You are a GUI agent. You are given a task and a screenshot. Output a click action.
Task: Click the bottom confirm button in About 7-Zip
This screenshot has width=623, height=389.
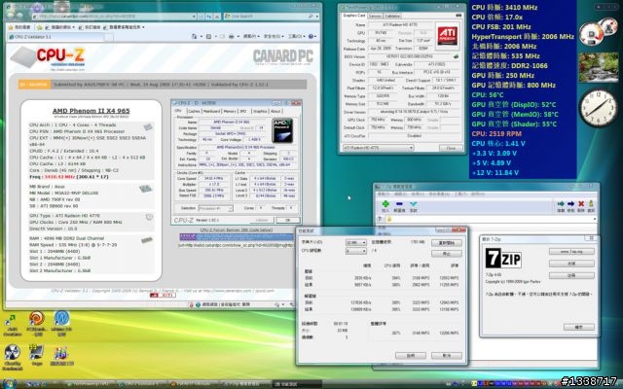coord(579,327)
